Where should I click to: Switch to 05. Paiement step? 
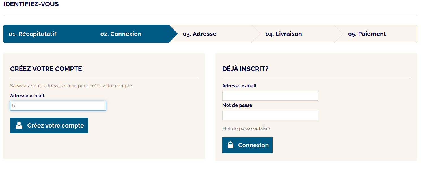367,34
